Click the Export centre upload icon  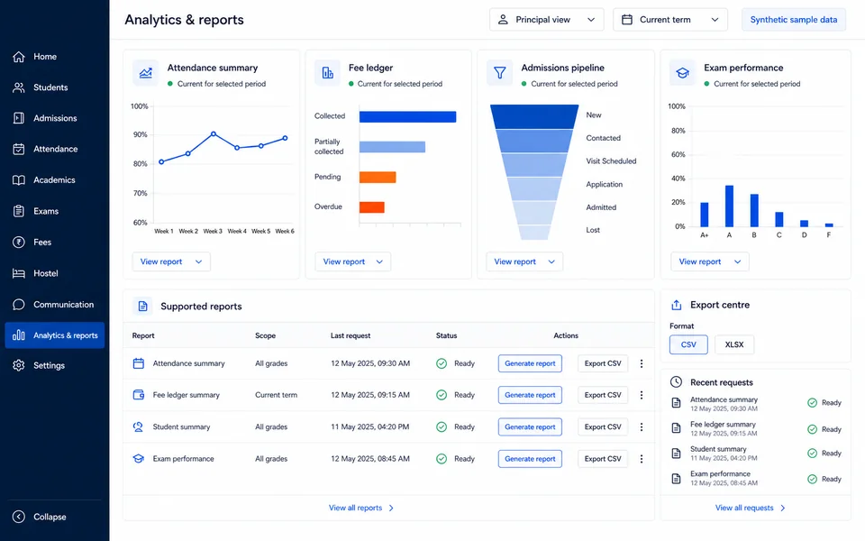click(x=677, y=305)
